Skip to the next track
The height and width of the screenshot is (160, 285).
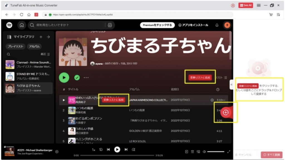click(126, 150)
